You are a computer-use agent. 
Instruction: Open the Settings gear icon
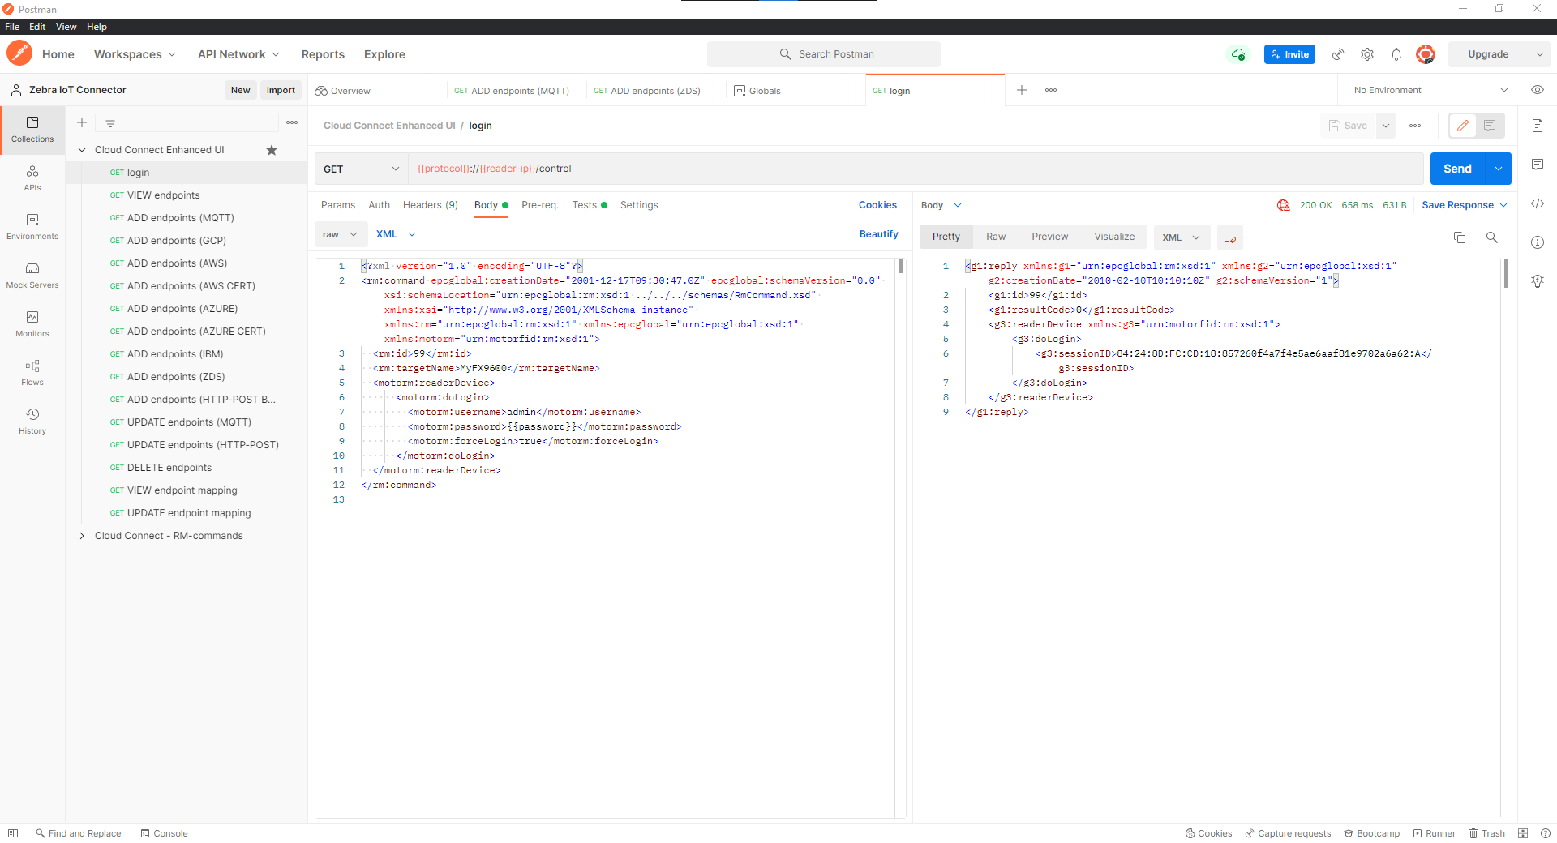click(x=1367, y=54)
